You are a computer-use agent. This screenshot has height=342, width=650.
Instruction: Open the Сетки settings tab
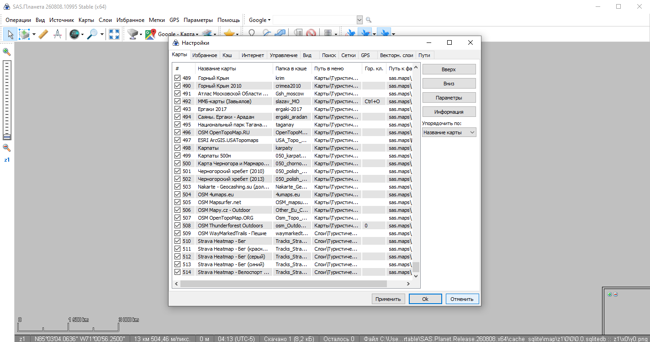tap(349, 55)
